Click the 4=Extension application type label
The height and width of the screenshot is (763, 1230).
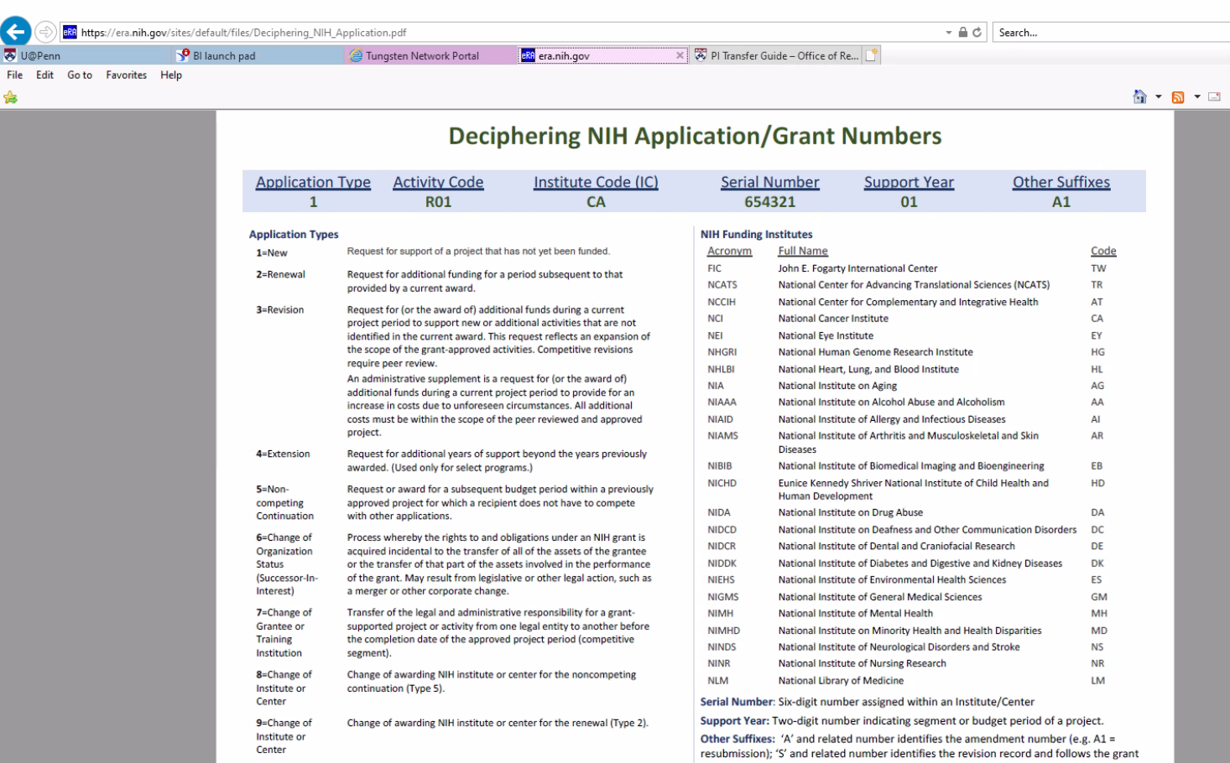pos(283,454)
